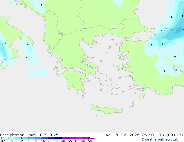Click the legend scale label "30"
184x142 pixels.
(x=63, y=141)
